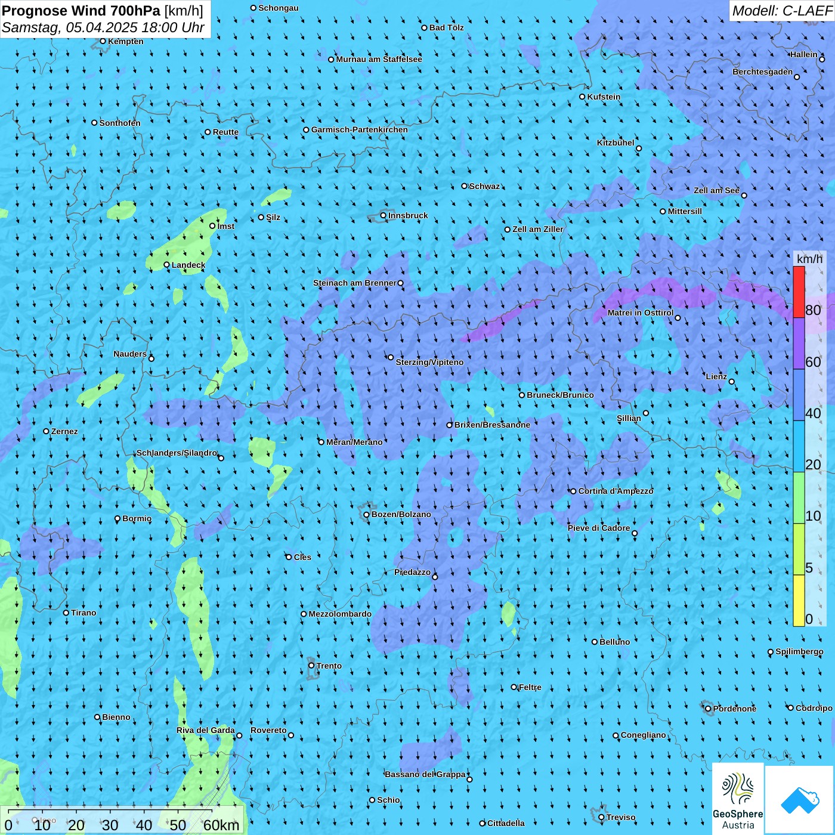Click the Hallein location dot
The image size is (835, 835).
click(822, 59)
